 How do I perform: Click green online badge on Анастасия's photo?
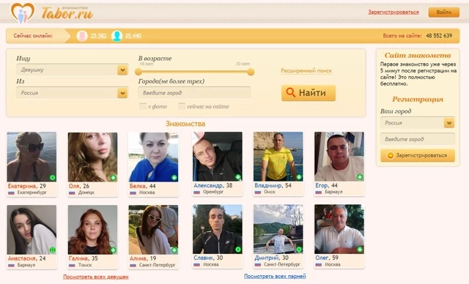52,250
